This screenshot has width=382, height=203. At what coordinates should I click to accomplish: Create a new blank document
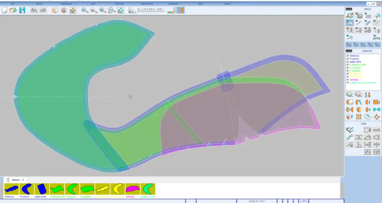[x=4, y=10]
